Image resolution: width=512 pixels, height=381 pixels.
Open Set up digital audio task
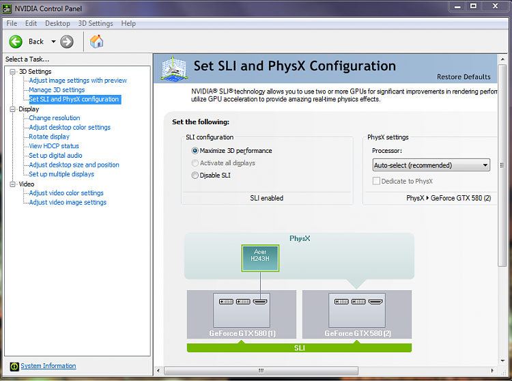pyautogui.click(x=55, y=156)
